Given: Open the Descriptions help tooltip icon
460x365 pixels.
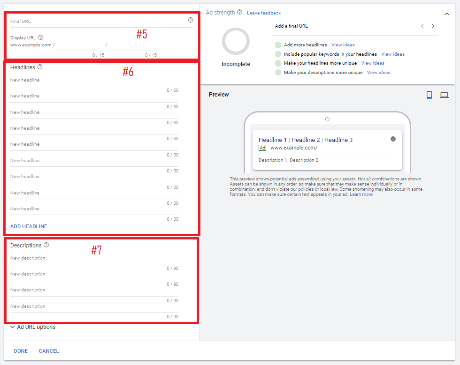Looking at the screenshot, I should [46, 245].
